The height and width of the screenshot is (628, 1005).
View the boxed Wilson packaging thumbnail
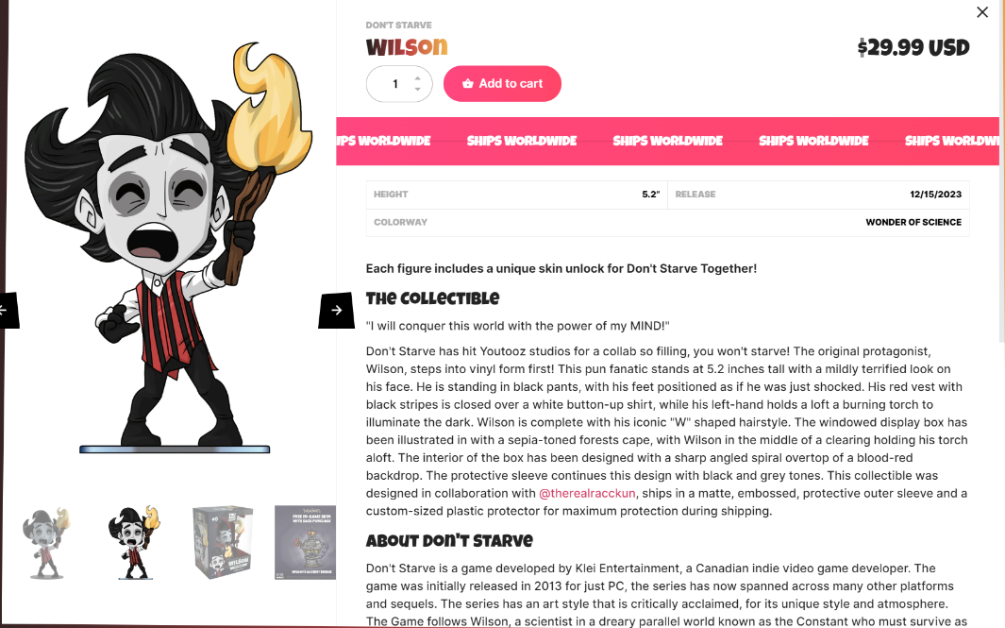tap(223, 543)
